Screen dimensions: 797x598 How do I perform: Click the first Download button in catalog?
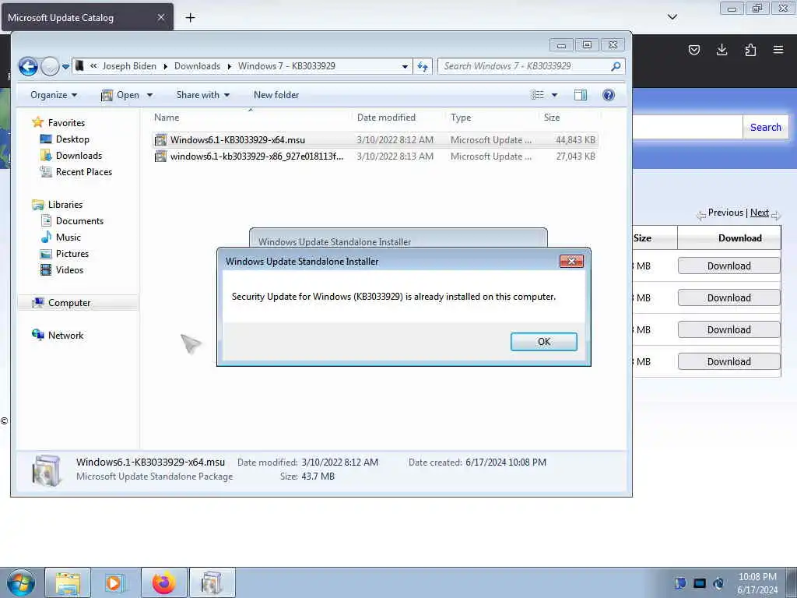coord(729,266)
